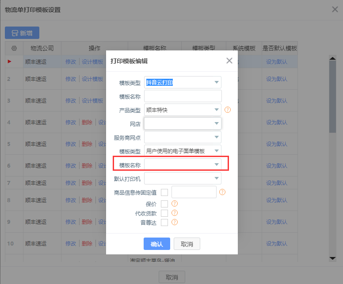343x284 pixels.
Task: Click the help icon next to 产品类型
Action: coord(228,110)
